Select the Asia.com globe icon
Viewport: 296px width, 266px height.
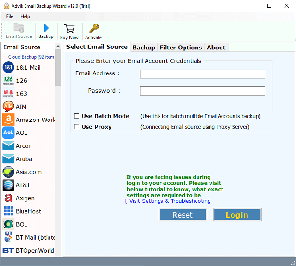point(8,172)
